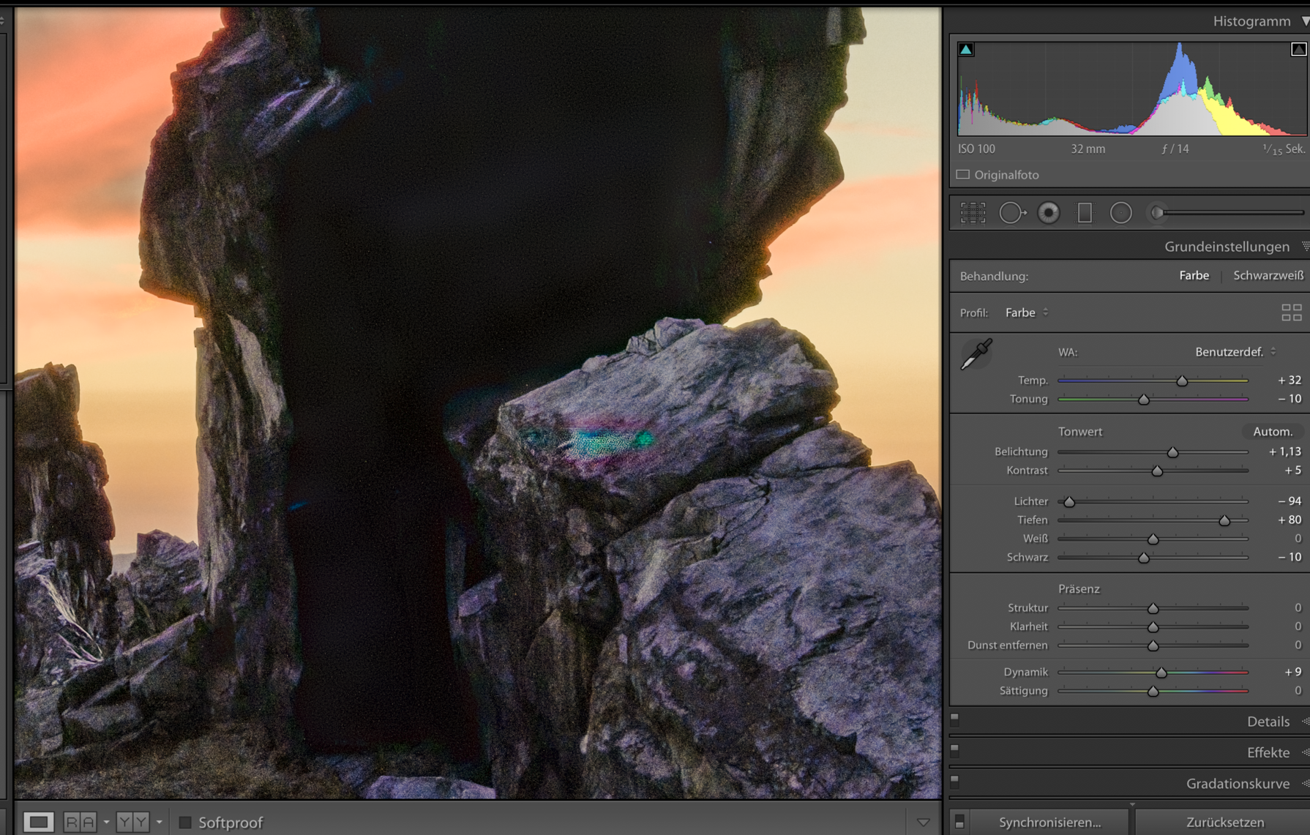Viewport: 1310px width, 835px height.
Task: Toggle the Details panel switch
Action: point(954,719)
